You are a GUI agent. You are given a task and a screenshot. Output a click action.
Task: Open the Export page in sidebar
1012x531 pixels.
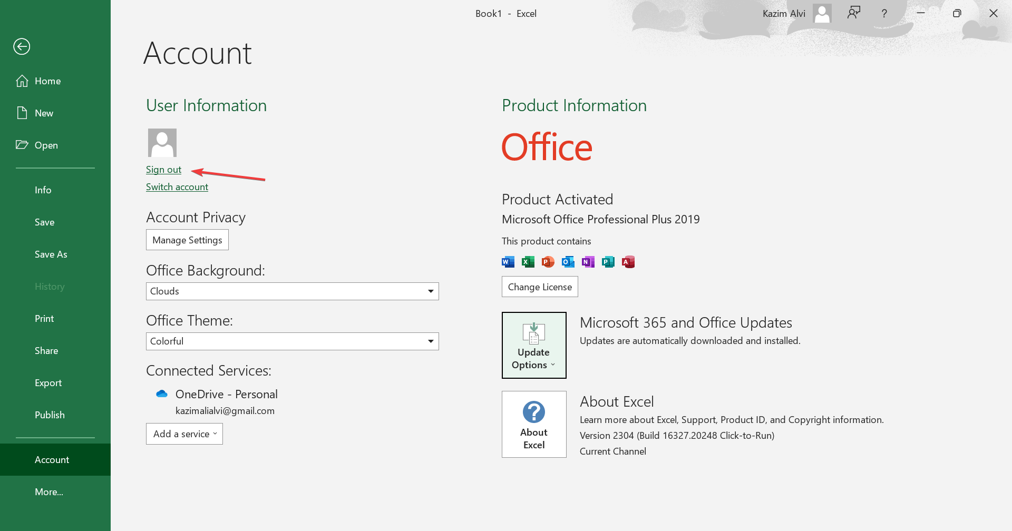pos(48,383)
